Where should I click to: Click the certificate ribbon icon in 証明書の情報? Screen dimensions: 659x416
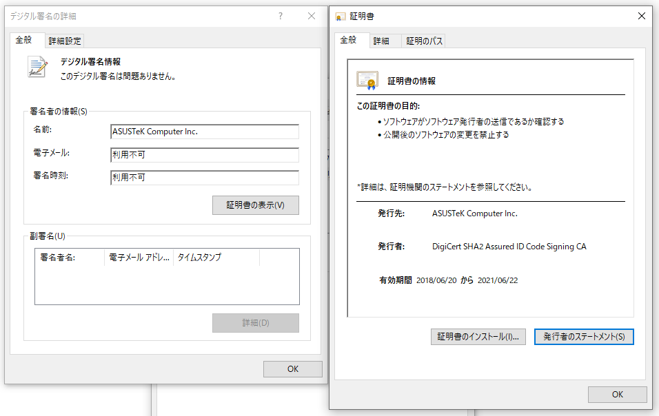pos(367,81)
